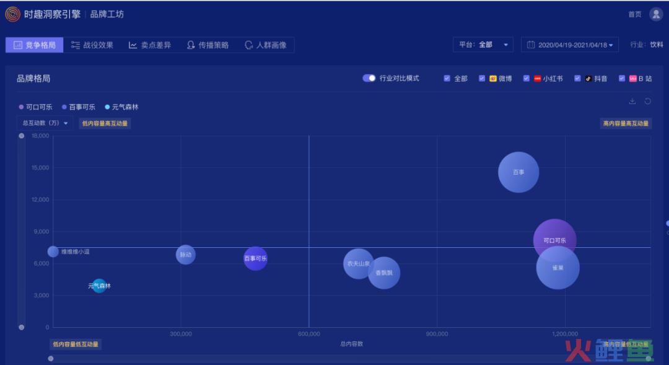Click the vertical zoom slider bottom handle
The width and height of the screenshot is (669, 365).
click(x=21, y=327)
